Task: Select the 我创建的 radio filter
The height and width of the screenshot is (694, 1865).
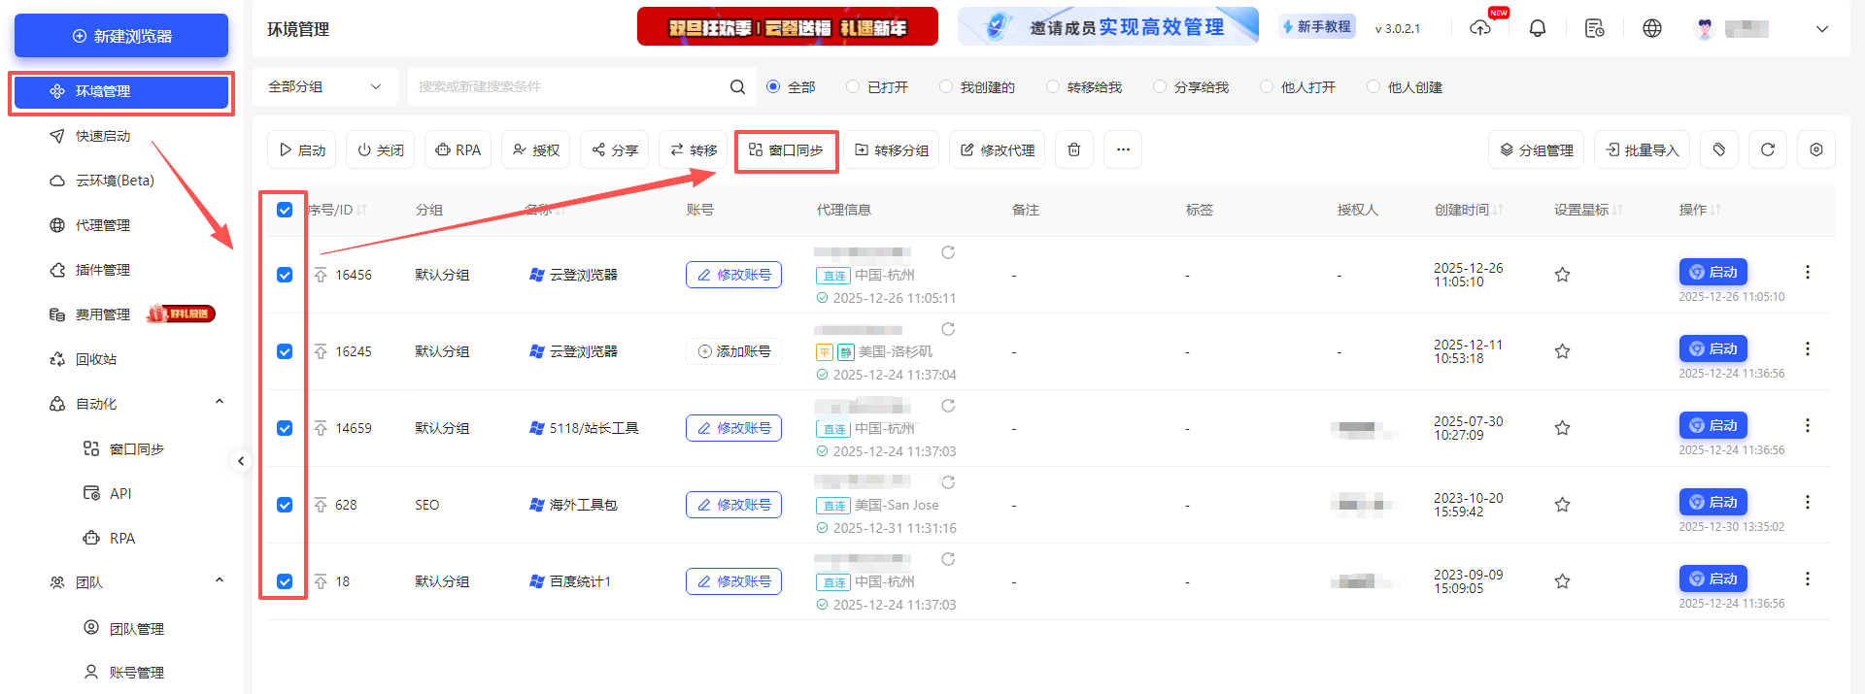Action: [946, 86]
